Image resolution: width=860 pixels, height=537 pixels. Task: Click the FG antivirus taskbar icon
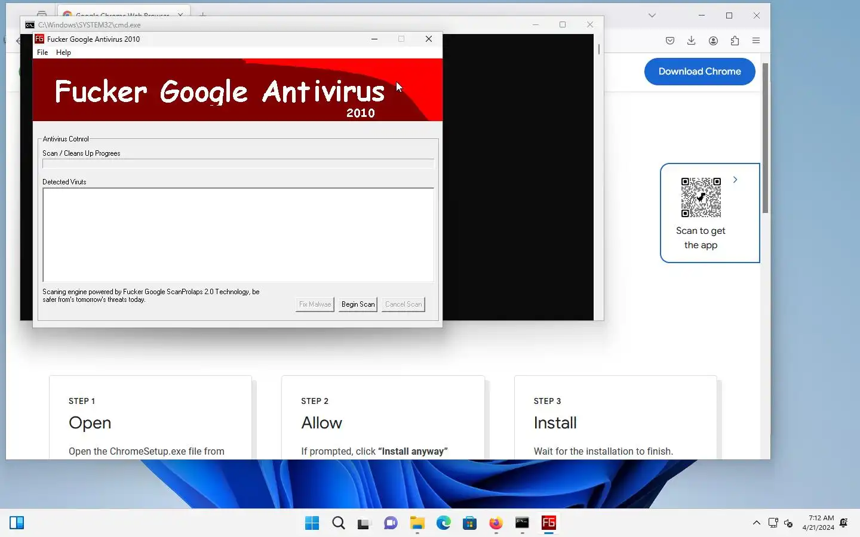(x=548, y=523)
